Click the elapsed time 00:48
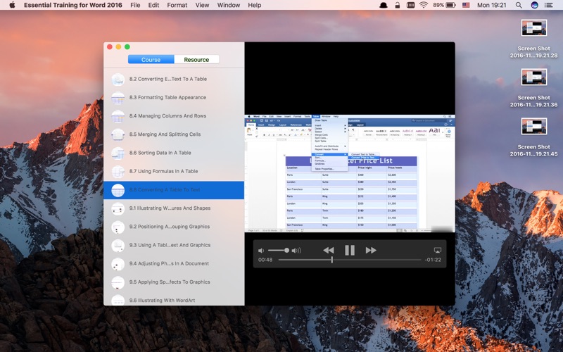 click(x=265, y=260)
